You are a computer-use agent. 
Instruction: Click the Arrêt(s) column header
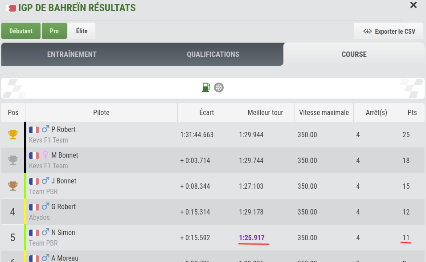click(x=377, y=112)
